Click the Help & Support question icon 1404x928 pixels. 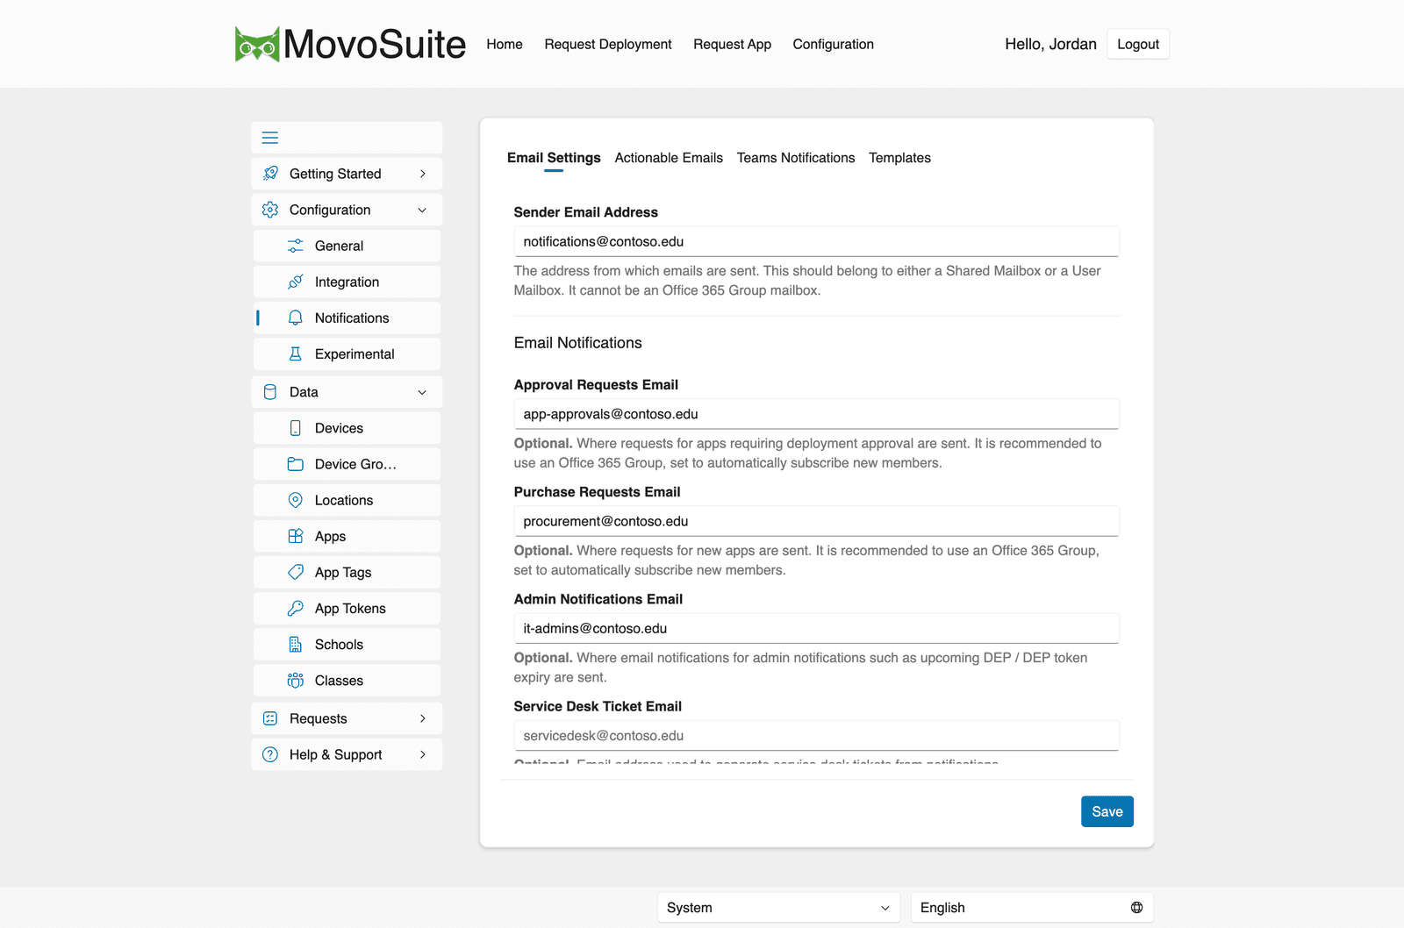pos(270,754)
